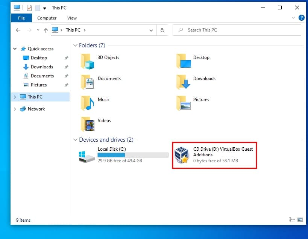This screenshot has width=308, height=239.
Task: Unpin Documents from Quick access
Action: click(x=67, y=76)
